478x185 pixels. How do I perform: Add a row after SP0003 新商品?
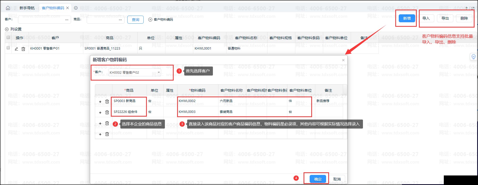click(x=100, y=102)
